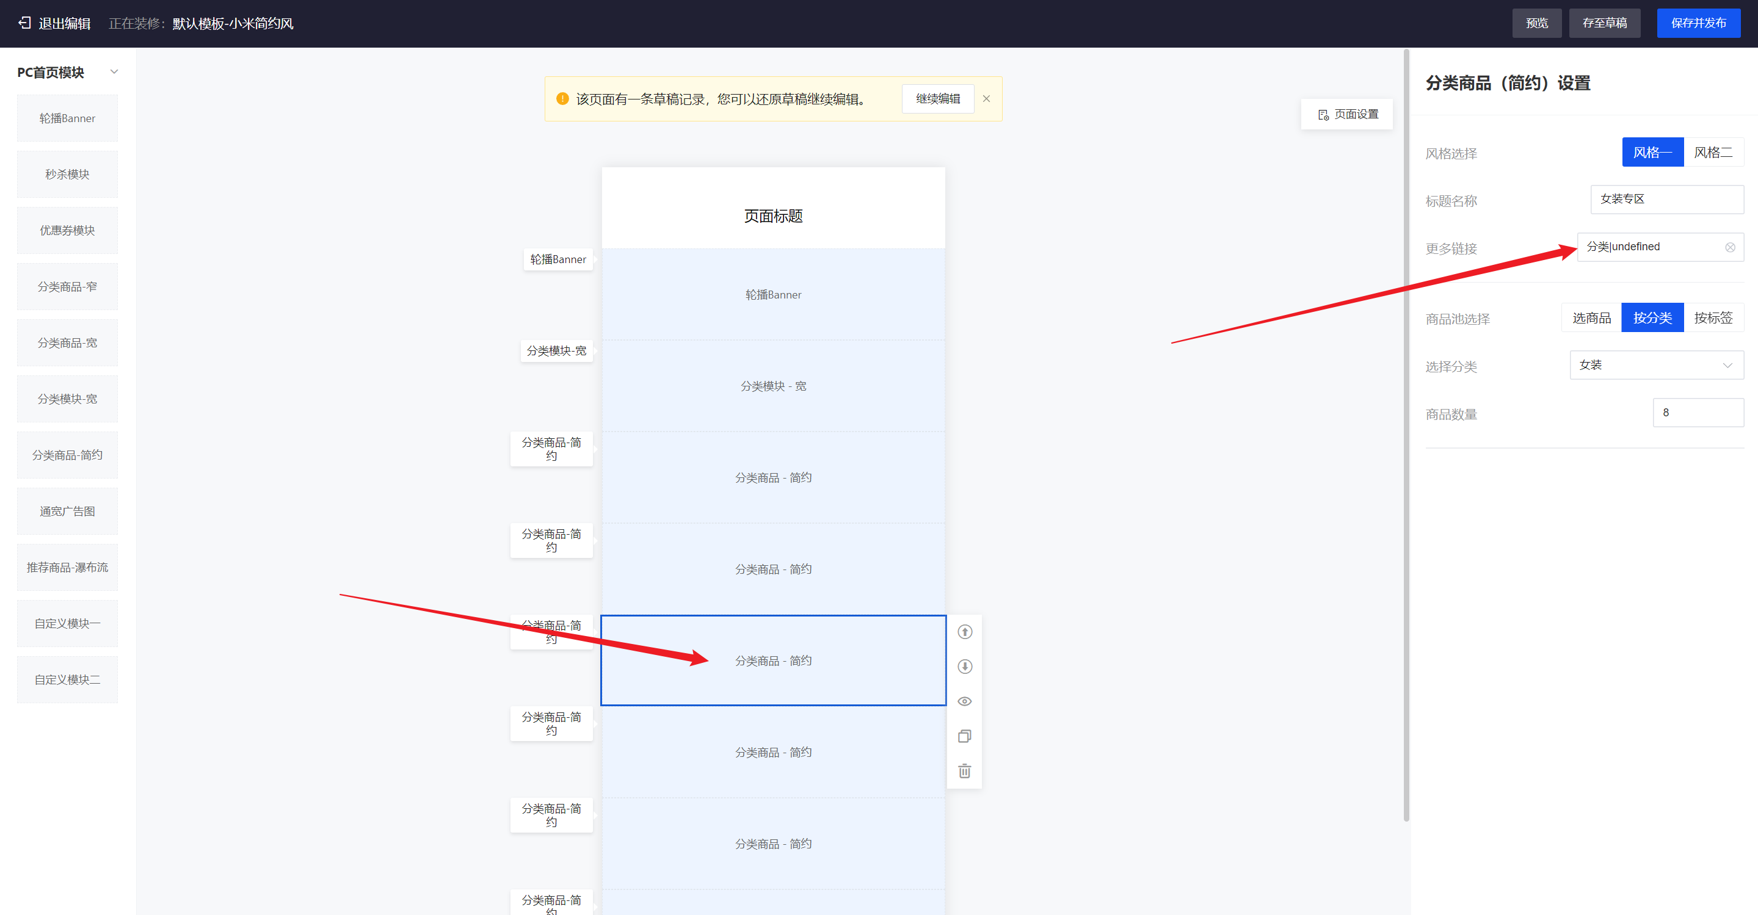Viewport: 1758px width, 915px height.
Task: Select 风格一 style
Action: [x=1652, y=152]
